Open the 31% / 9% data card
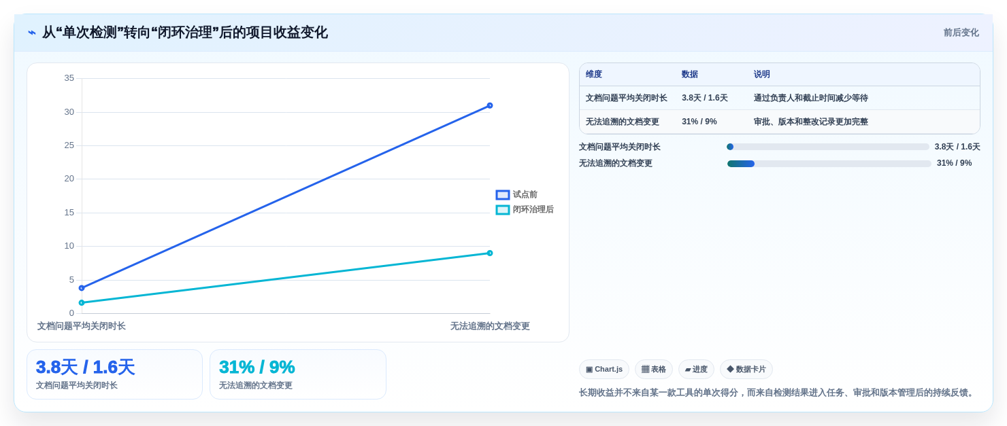This screenshot has height=426, width=1007. 298,374
